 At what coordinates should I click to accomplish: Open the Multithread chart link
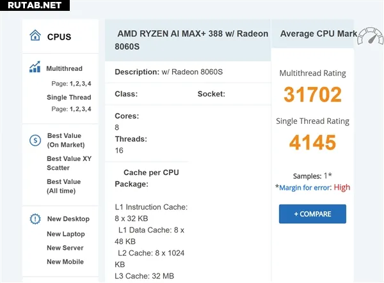(64, 68)
